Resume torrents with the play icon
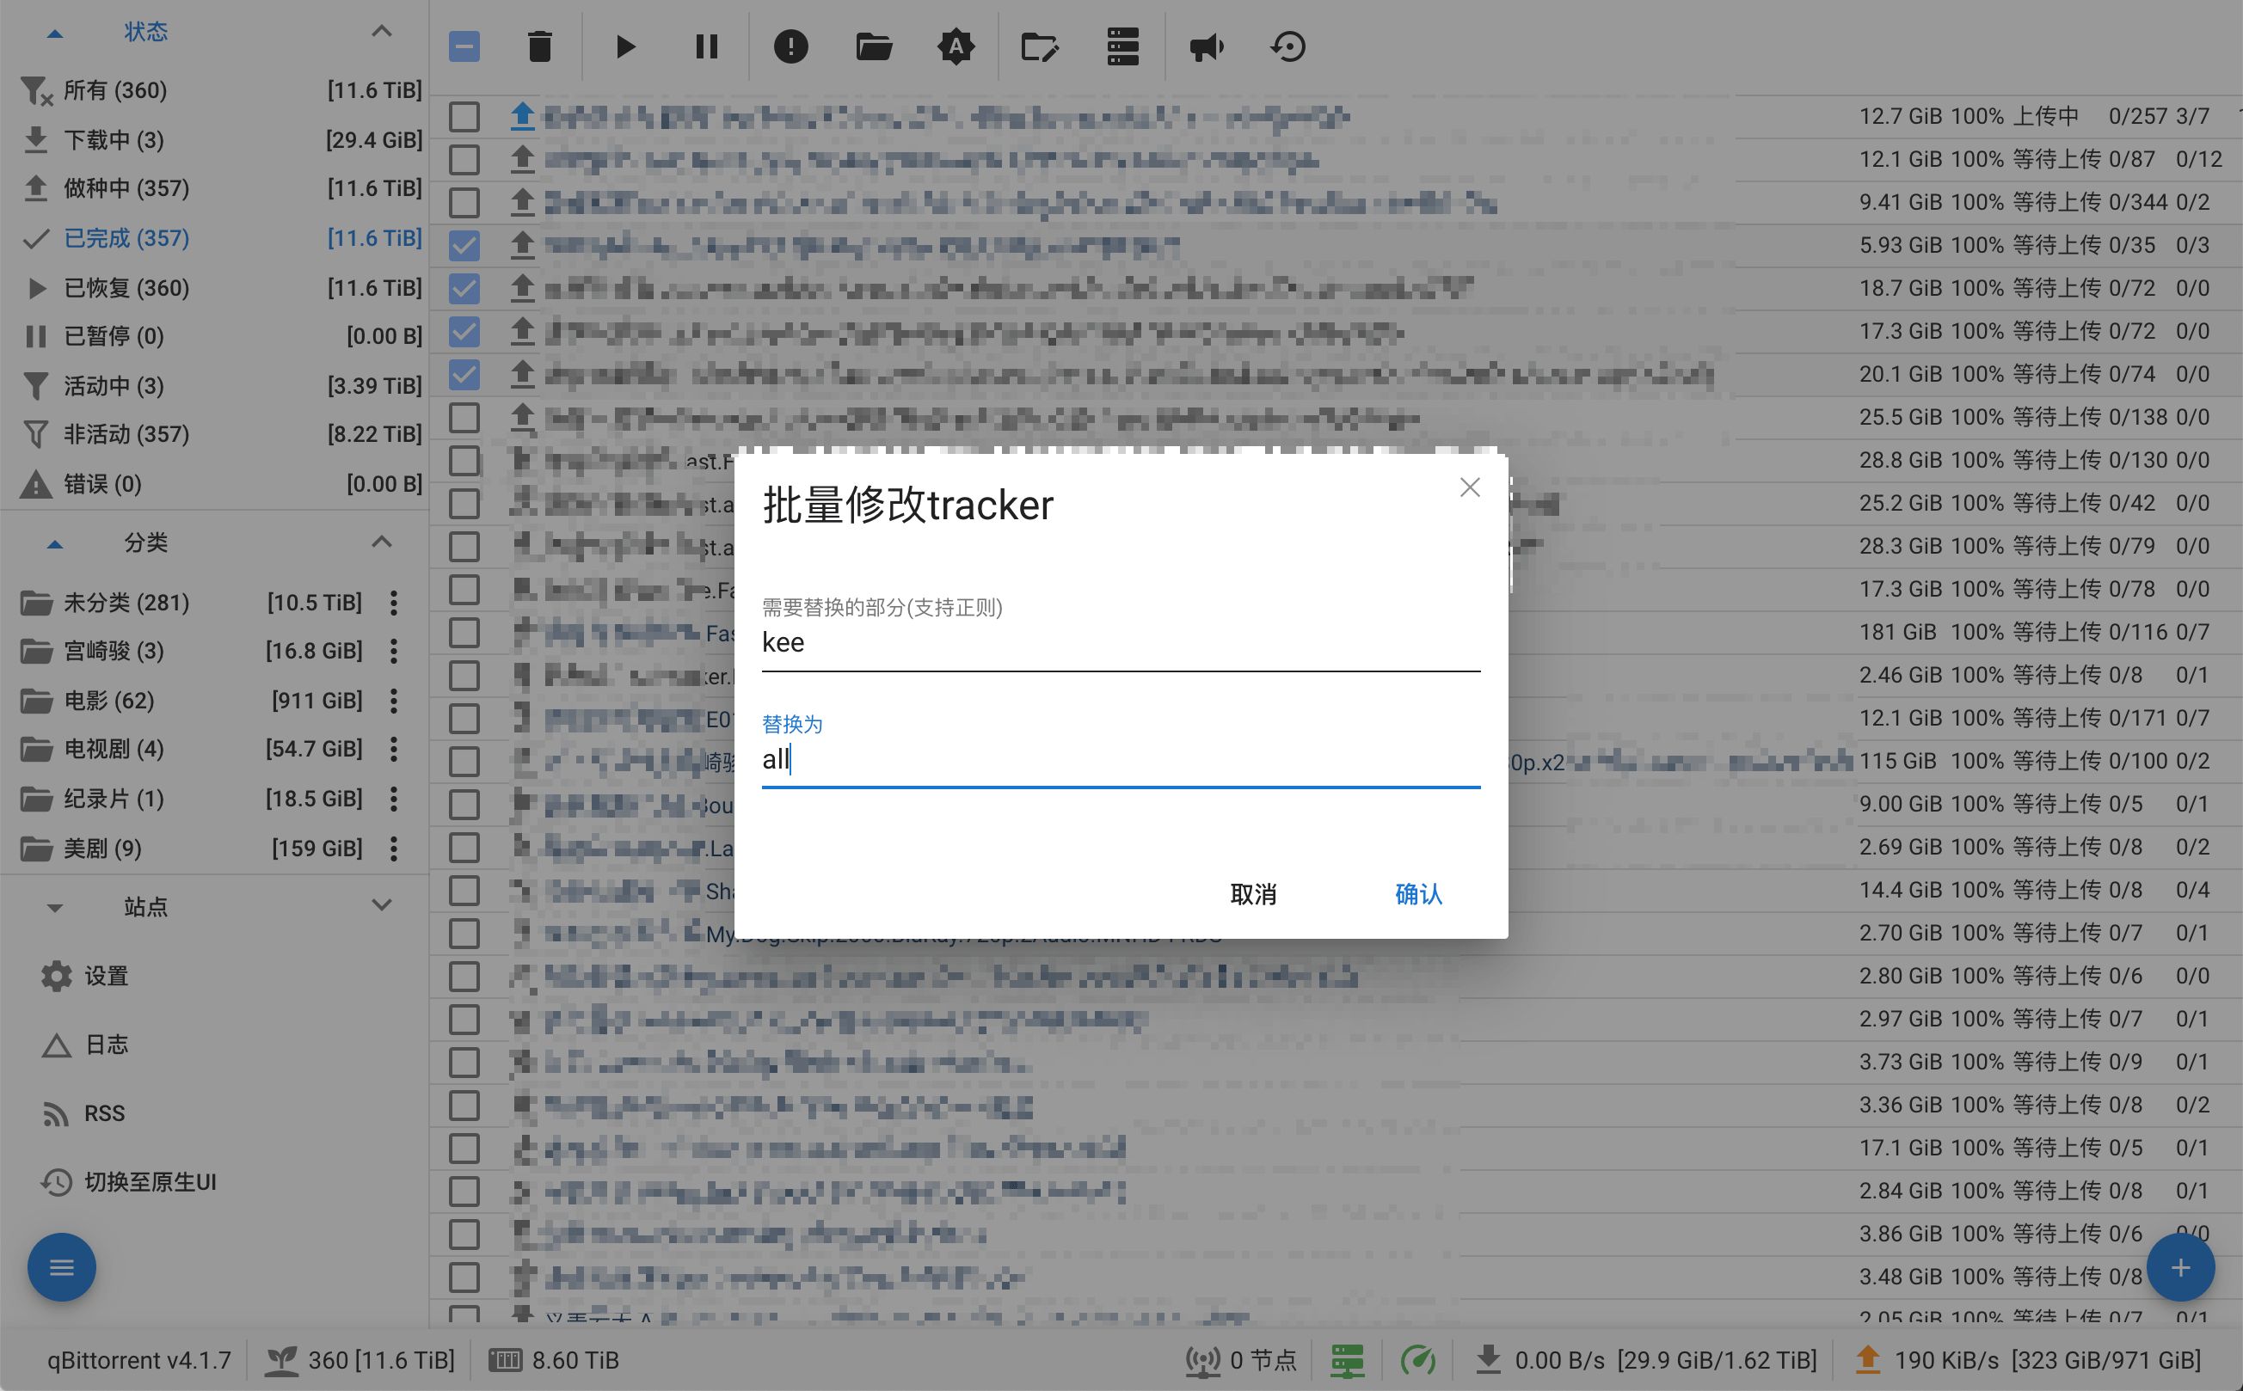Image resolution: width=2243 pixels, height=1391 pixels. 625,46
